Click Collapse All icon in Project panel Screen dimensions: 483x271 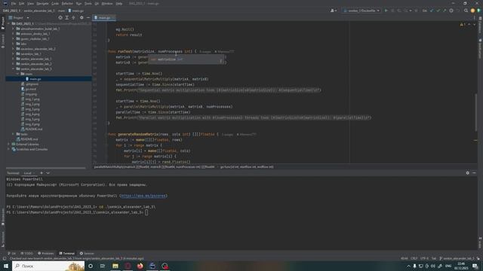[x=73, y=18]
